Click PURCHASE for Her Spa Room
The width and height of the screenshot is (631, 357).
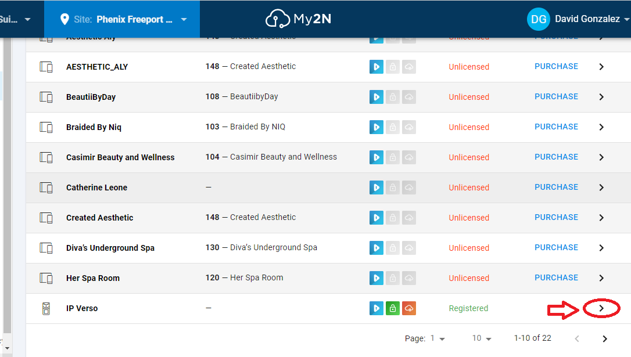coord(556,277)
